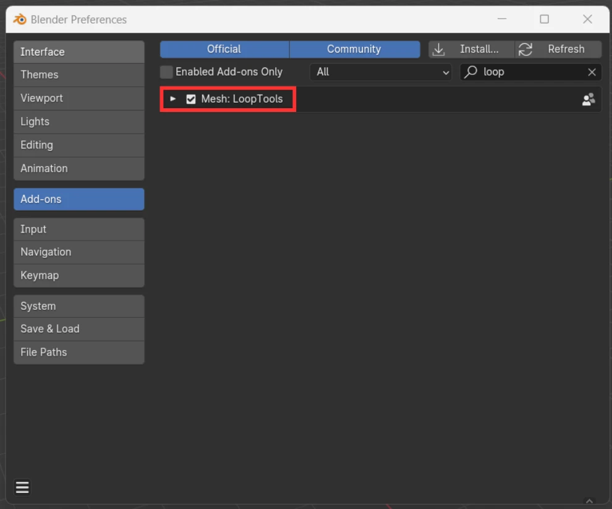Image resolution: width=612 pixels, height=509 pixels.
Task: Open the Save & Load section
Action: coord(79,329)
